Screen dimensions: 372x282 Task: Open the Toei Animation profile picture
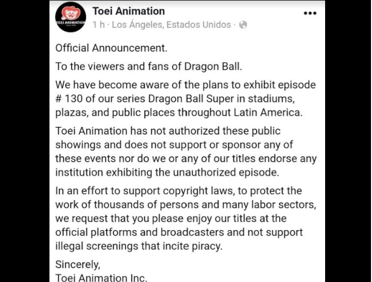(x=71, y=17)
